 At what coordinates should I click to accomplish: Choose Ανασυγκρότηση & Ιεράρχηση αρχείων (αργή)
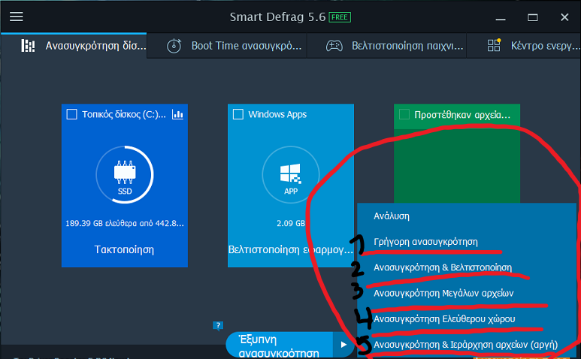click(x=467, y=345)
